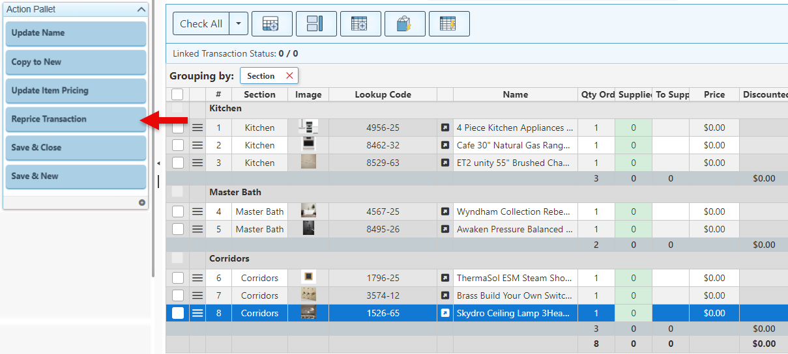This screenshot has width=788, height=354.
Task: Collapse the left sidebar splitter arrow
Action: 158,163
